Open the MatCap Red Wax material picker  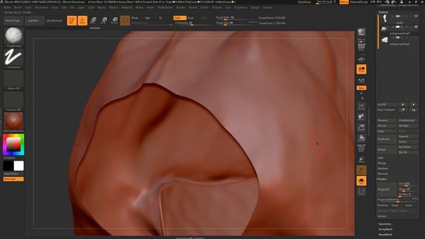(x=13, y=122)
